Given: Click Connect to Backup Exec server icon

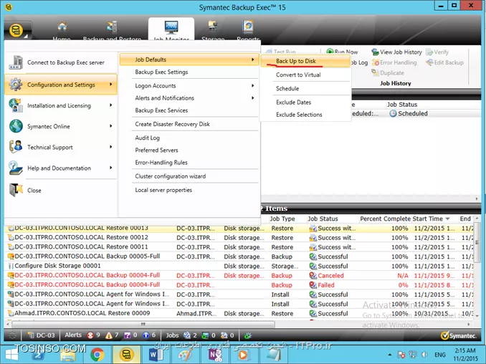Looking at the screenshot, I should [16, 62].
